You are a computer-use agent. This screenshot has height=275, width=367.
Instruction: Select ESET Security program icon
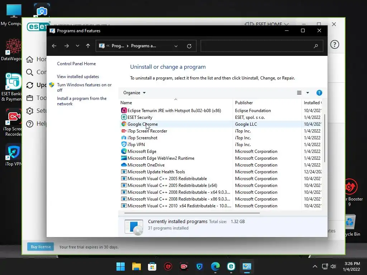coord(124,117)
